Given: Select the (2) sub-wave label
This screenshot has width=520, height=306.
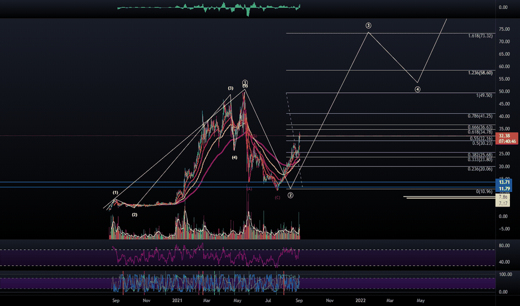Looking at the screenshot, I should tap(134, 215).
